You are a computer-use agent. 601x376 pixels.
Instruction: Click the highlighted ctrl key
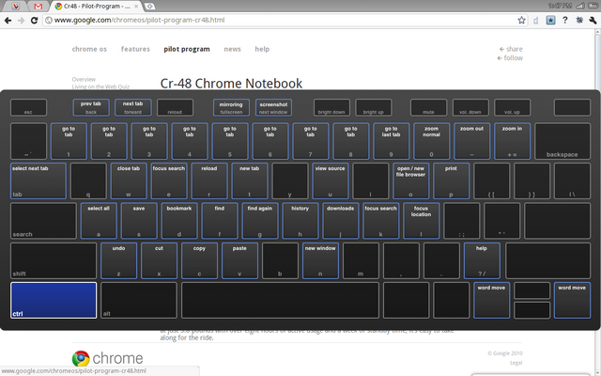coord(54,301)
